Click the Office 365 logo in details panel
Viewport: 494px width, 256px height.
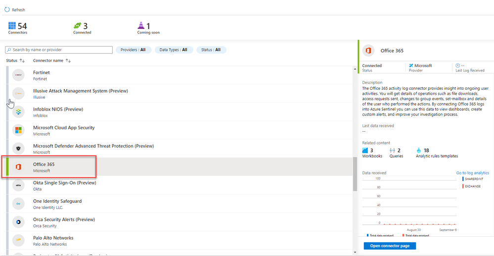tap(368, 51)
